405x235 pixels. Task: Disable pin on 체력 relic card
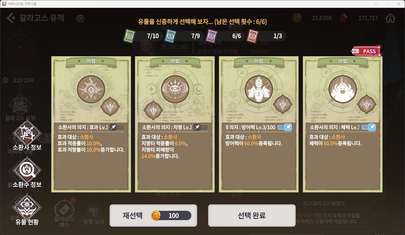369,127
